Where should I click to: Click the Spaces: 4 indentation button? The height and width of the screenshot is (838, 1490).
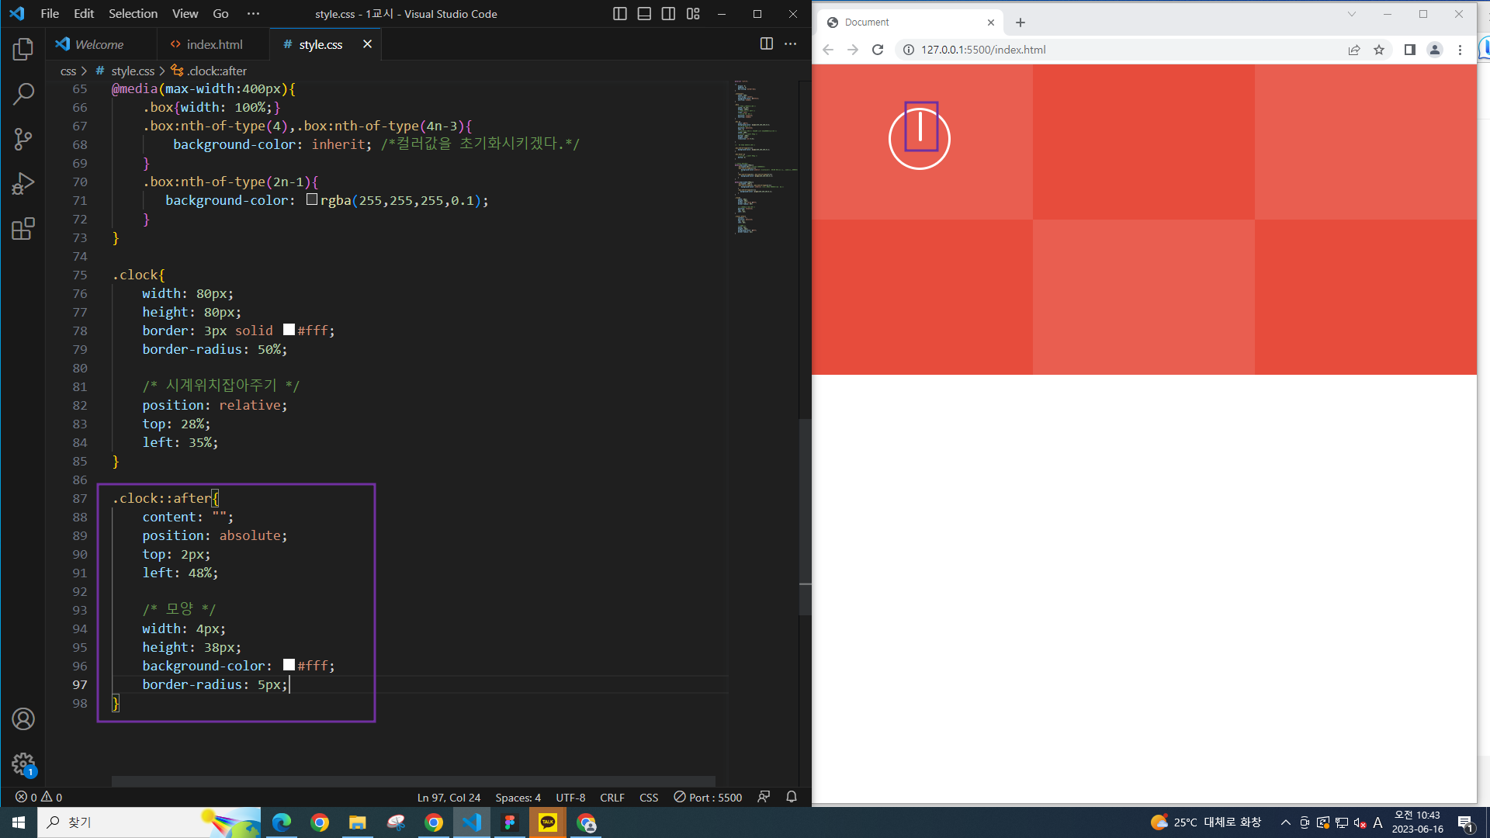[x=518, y=797]
